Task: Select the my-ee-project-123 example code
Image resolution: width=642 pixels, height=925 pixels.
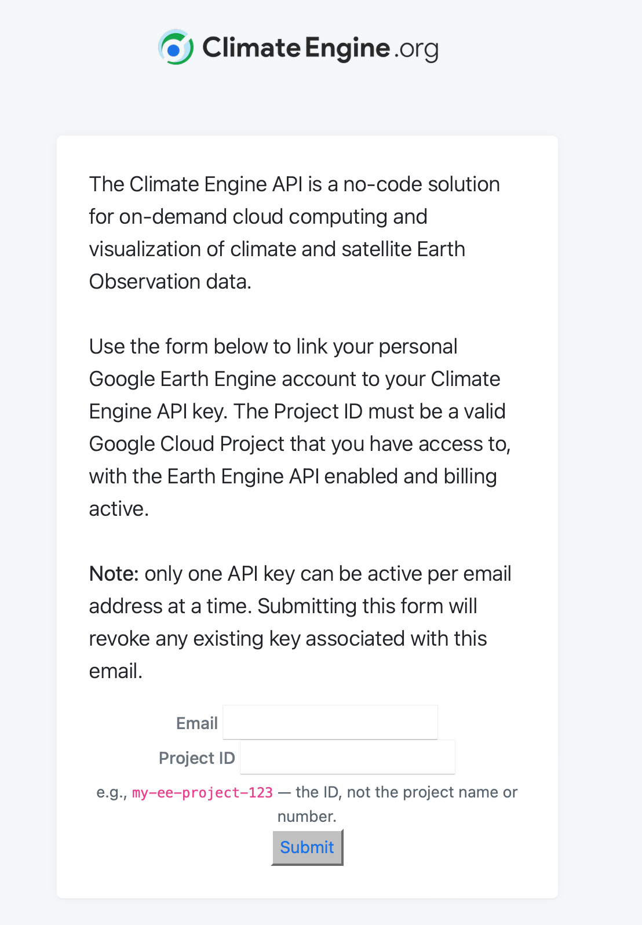Action: [202, 792]
